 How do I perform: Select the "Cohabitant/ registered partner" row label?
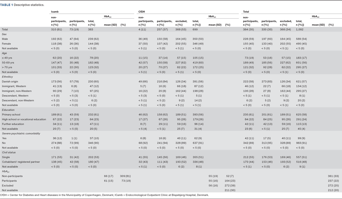pyautogui.click(x=21, y=162)
